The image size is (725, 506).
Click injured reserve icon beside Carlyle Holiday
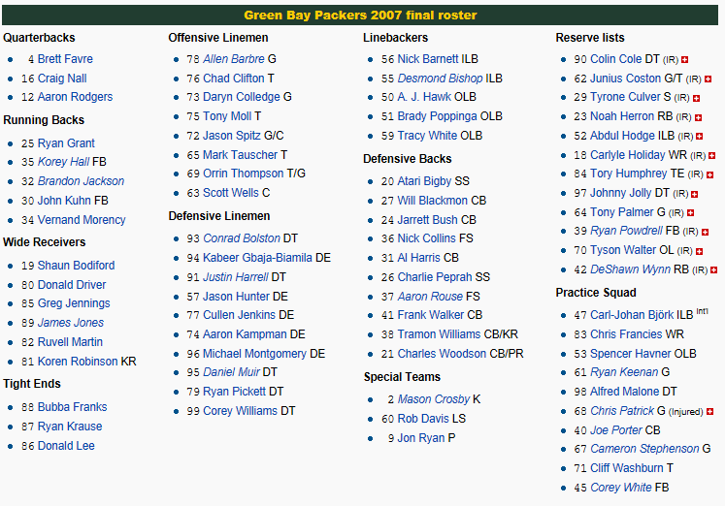pos(712,156)
